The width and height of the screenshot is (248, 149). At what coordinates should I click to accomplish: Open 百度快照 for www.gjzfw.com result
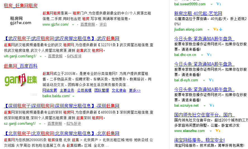pyautogui.click(x=88, y=25)
